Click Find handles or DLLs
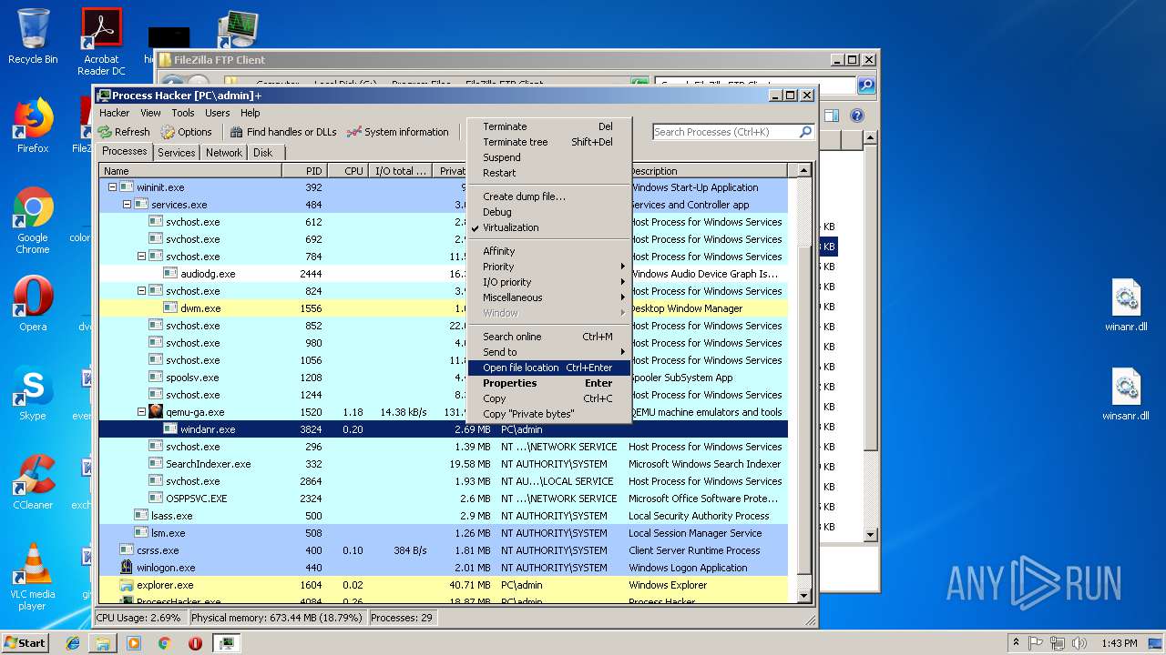Image resolution: width=1166 pixels, height=655 pixels. (x=283, y=132)
